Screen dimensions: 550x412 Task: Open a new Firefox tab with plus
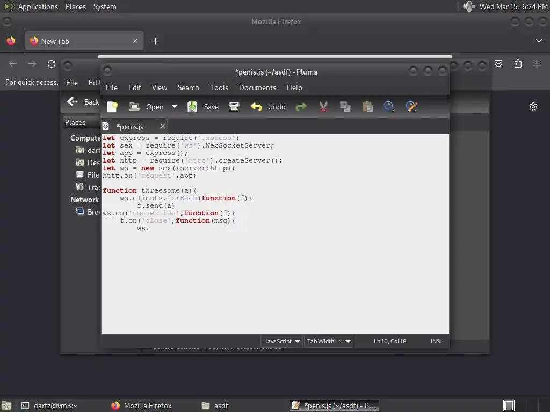[x=155, y=41]
